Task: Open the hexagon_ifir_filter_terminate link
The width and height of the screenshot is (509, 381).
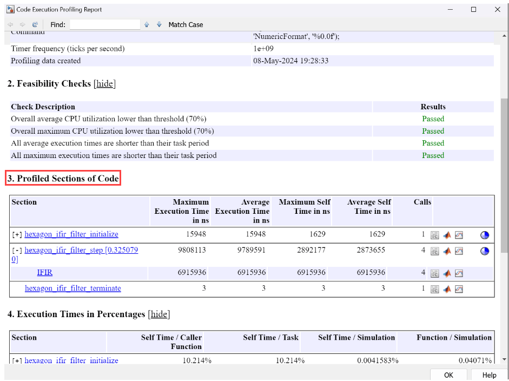Action: [x=72, y=288]
